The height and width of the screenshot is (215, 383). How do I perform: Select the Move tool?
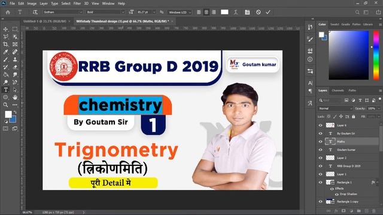(5, 29)
